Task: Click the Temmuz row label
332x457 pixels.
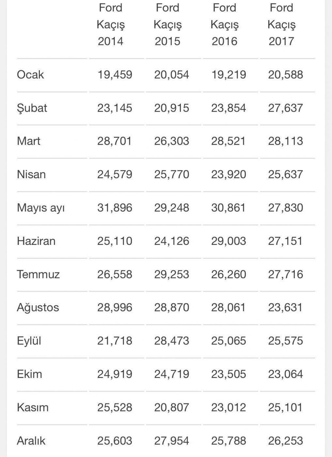Action: (39, 274)
